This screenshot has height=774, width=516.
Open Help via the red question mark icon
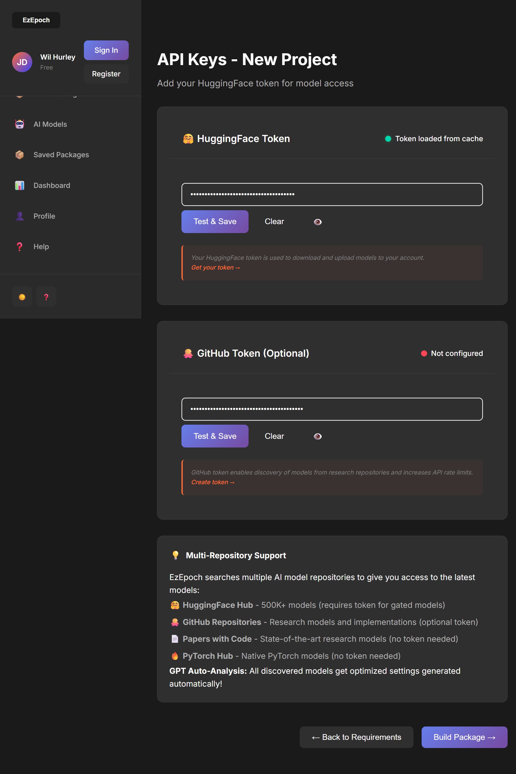tap(19, 246)
